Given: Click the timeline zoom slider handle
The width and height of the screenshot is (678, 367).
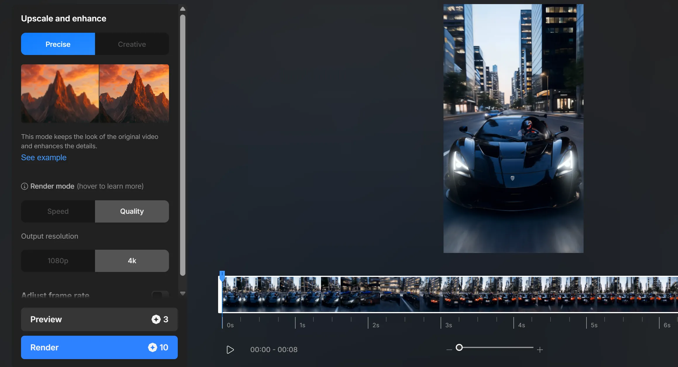Looking at the screenshot, I should point(459,347).
